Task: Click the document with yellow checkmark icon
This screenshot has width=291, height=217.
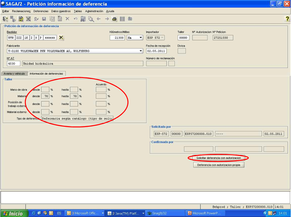Action: (x=21, y=19)
